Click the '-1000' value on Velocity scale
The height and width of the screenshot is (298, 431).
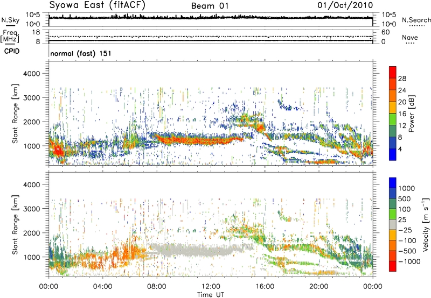409,261
